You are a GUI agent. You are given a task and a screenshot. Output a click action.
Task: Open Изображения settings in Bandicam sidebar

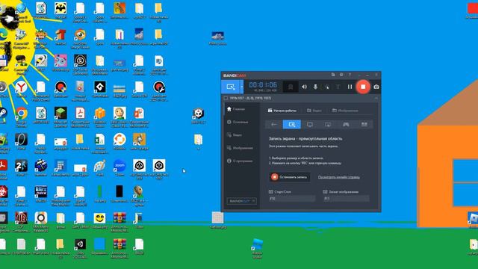240,148
